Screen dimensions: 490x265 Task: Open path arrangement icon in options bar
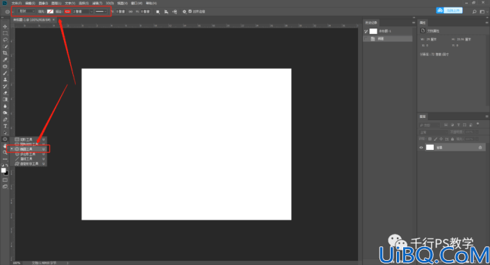coord(174,12)
